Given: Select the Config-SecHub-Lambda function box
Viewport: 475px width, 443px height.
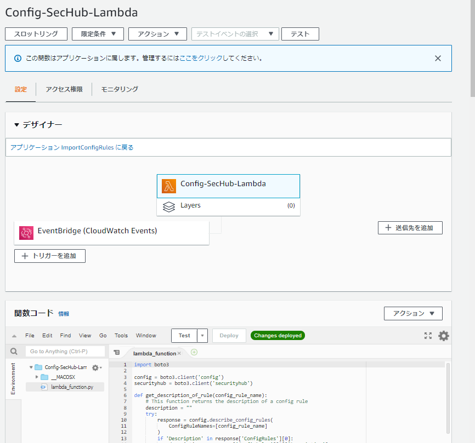Looking at the screenshot, I should click(228, 186).
